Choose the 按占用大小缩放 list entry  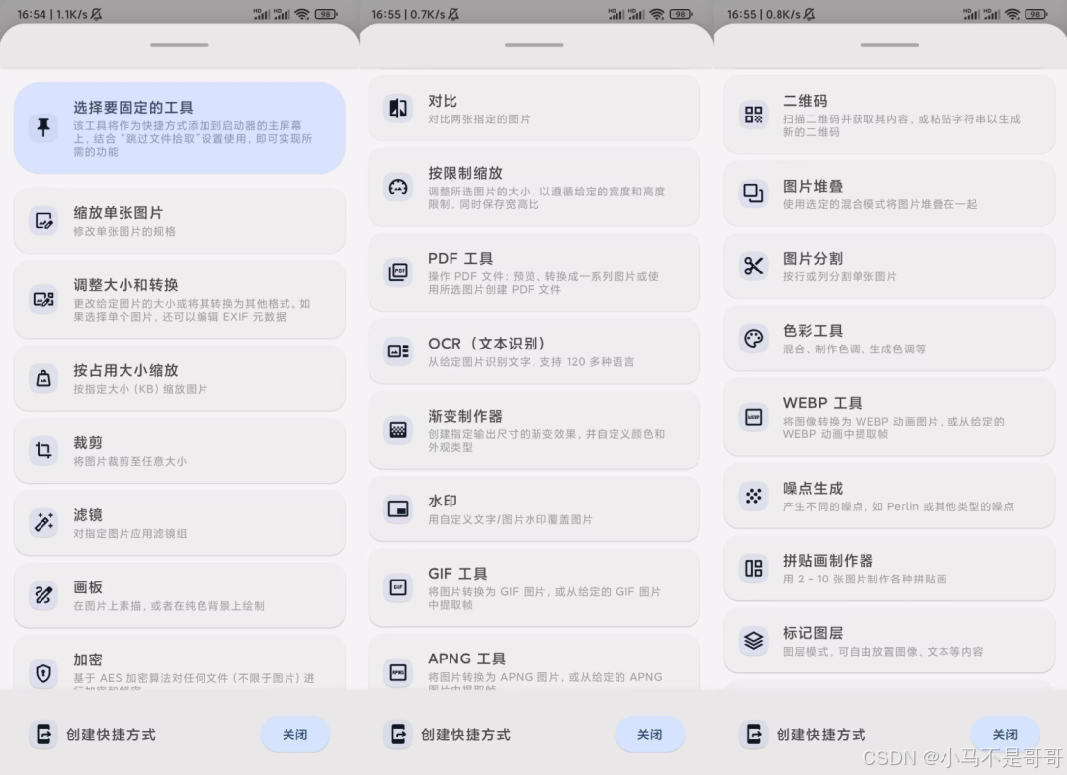tap(179, 379)
